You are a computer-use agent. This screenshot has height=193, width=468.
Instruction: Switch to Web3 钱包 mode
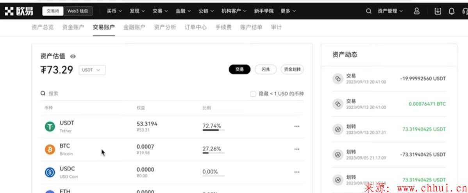(x=78, y=11)
